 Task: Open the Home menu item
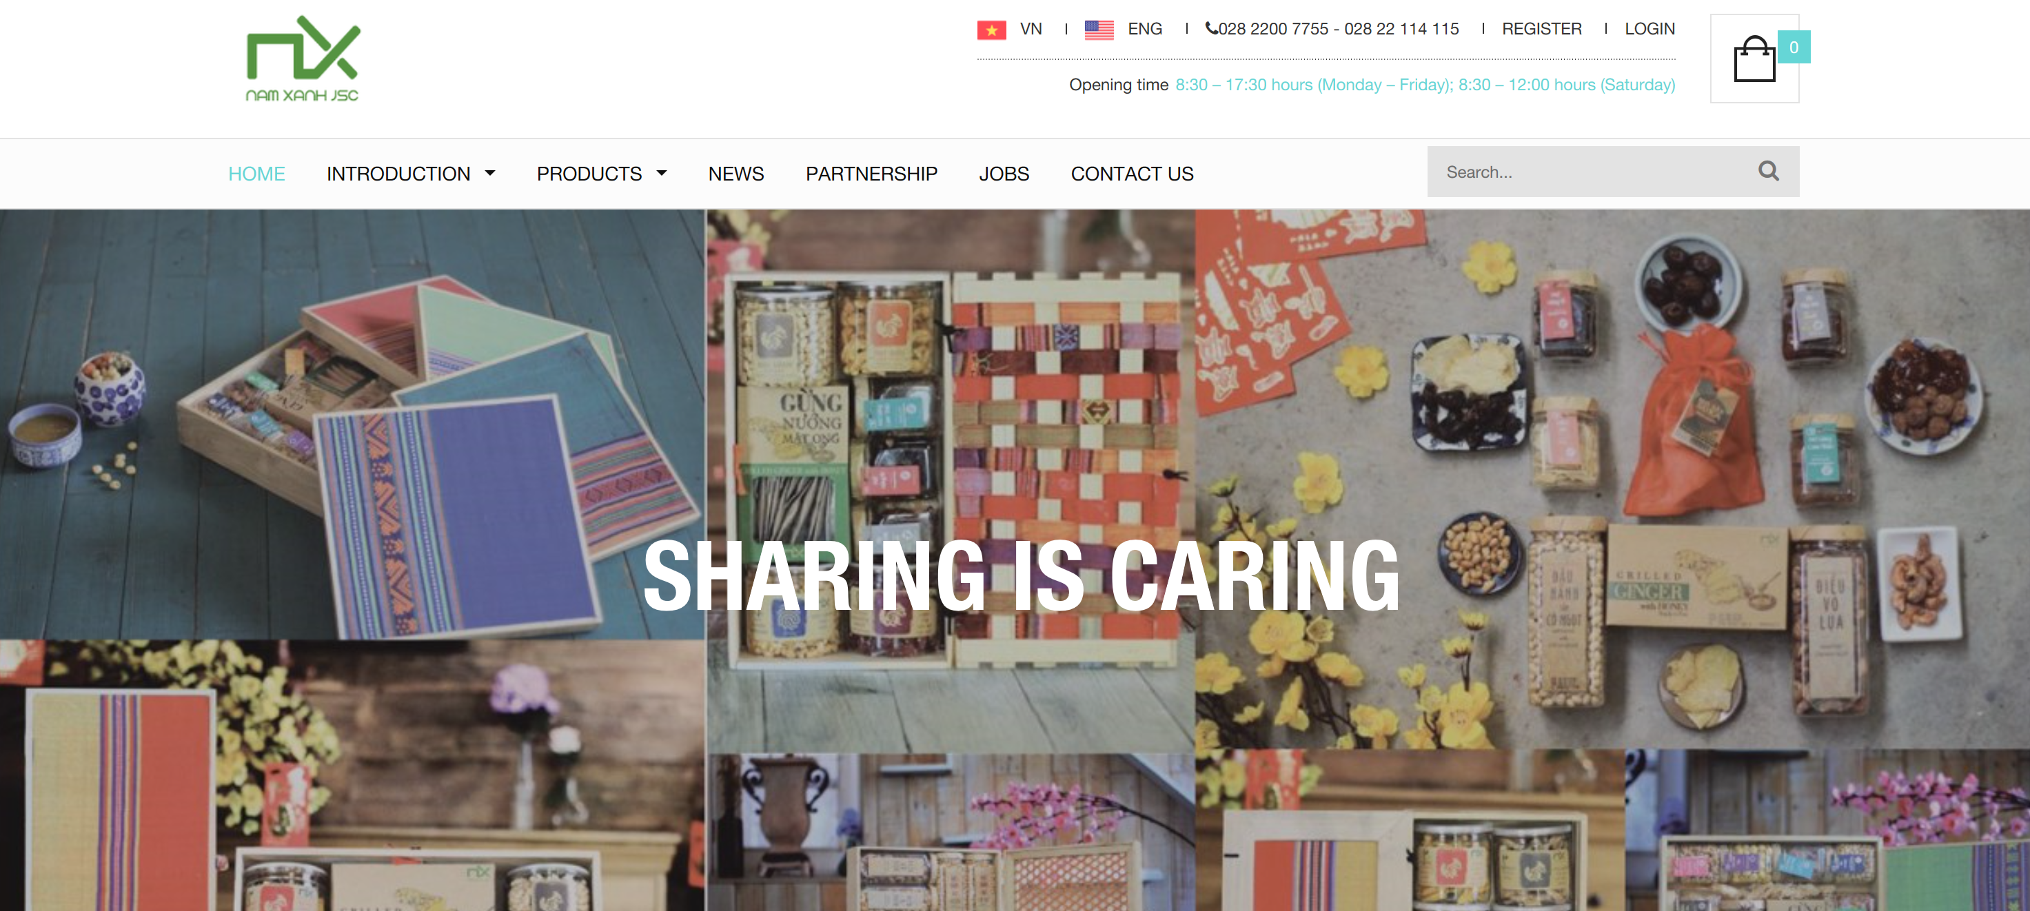coord(256,174)
